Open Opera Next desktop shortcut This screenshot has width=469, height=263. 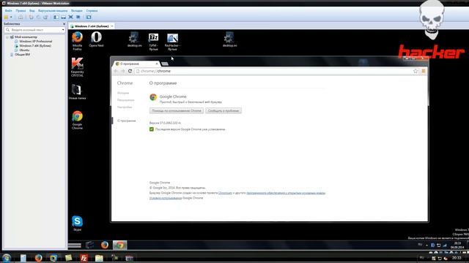96,39
